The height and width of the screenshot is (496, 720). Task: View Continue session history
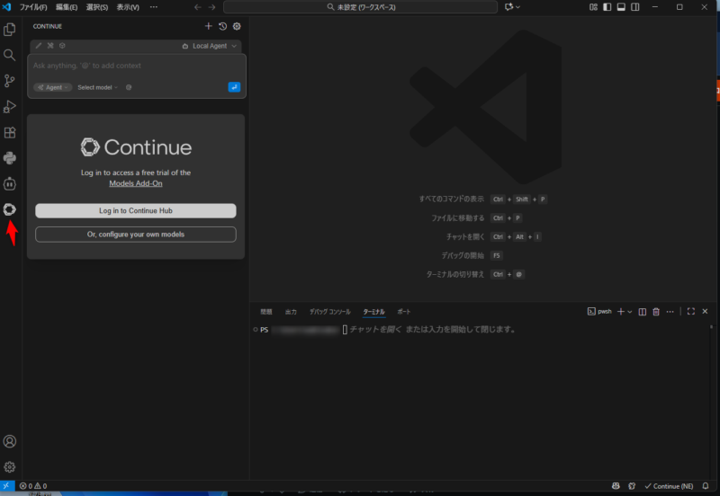point(222,26)
